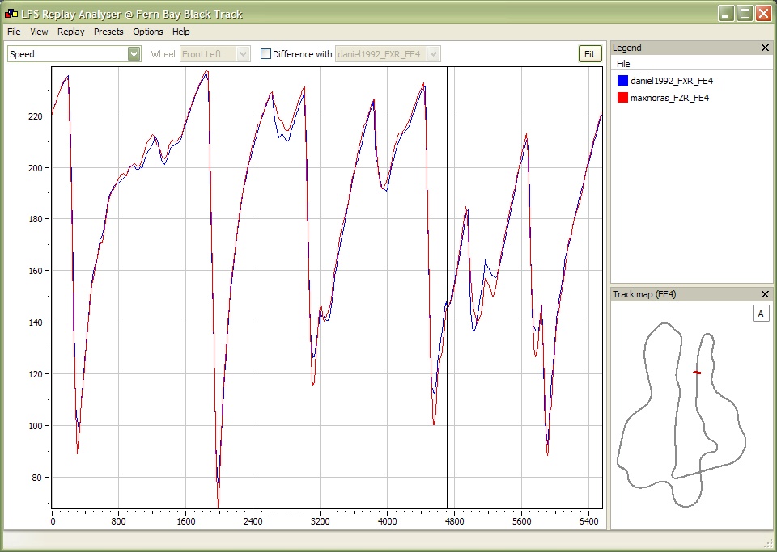This screenshot has width=777, height=552.
Task: Click the window resize grip in status bar
Action: (x=769, y=543)
